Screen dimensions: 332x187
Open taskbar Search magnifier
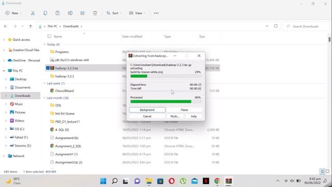[115, 181]
